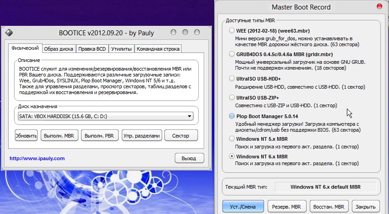389x214 pixels.
Task: Click the current MBR type field
Action: pyautogui.click(x=326, y=186)
